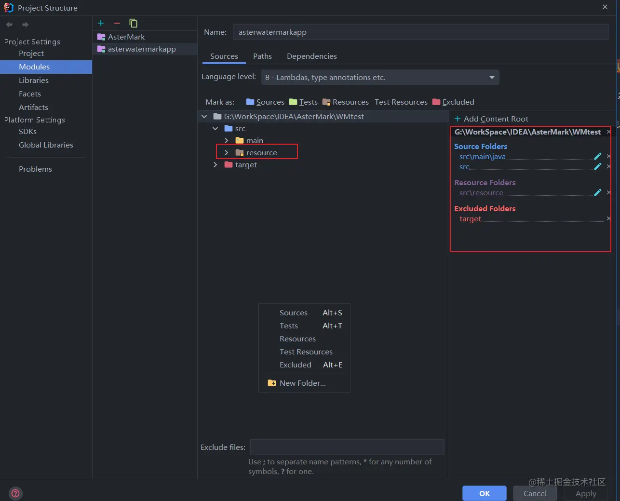The width and height of the screenshot is (620, 501).
Task: Expand the target folder node
Action: 216,164
